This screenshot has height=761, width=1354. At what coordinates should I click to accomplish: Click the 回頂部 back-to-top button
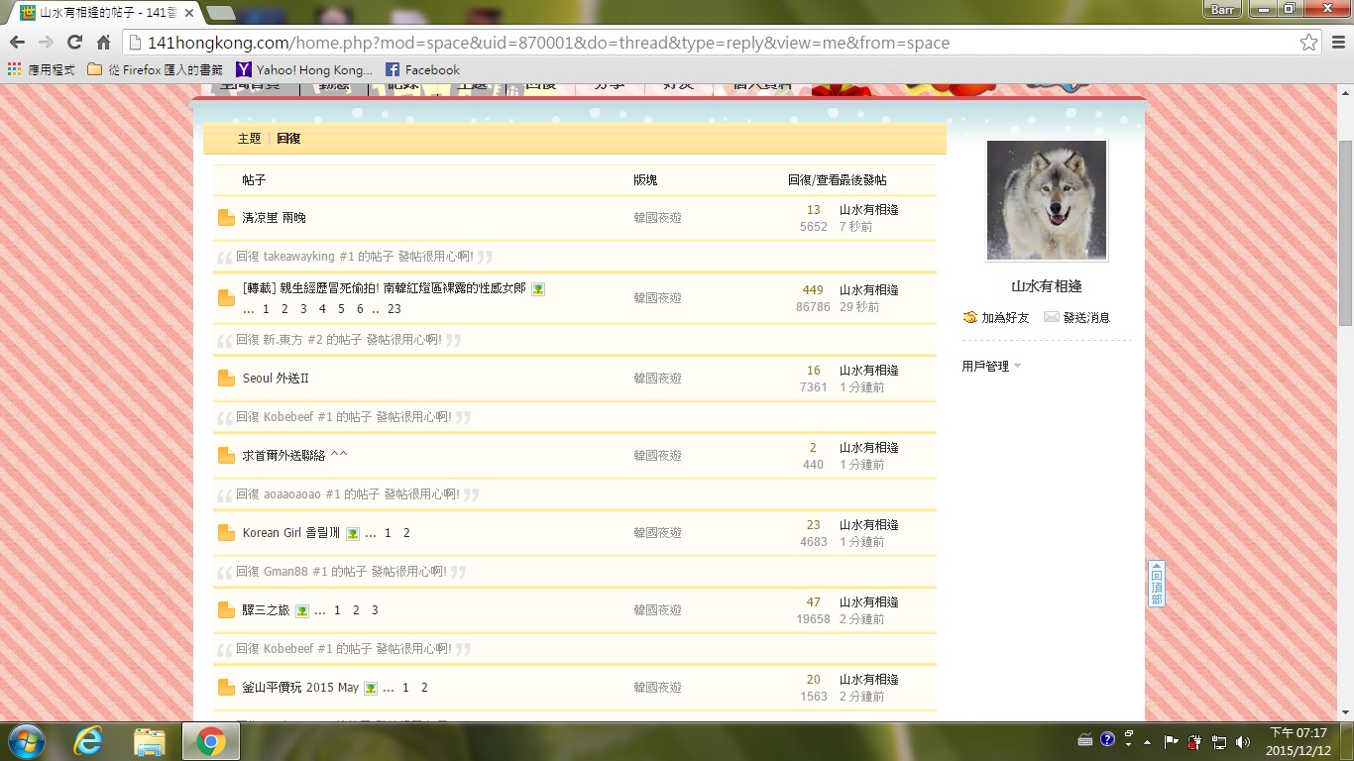point(1156,584)
